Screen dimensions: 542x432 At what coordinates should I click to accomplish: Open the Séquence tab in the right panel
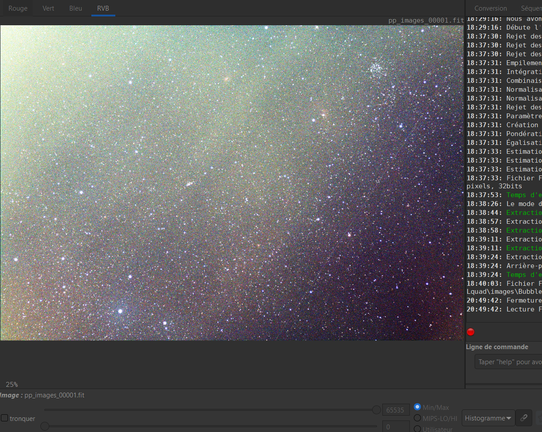(x=531, y=8)
